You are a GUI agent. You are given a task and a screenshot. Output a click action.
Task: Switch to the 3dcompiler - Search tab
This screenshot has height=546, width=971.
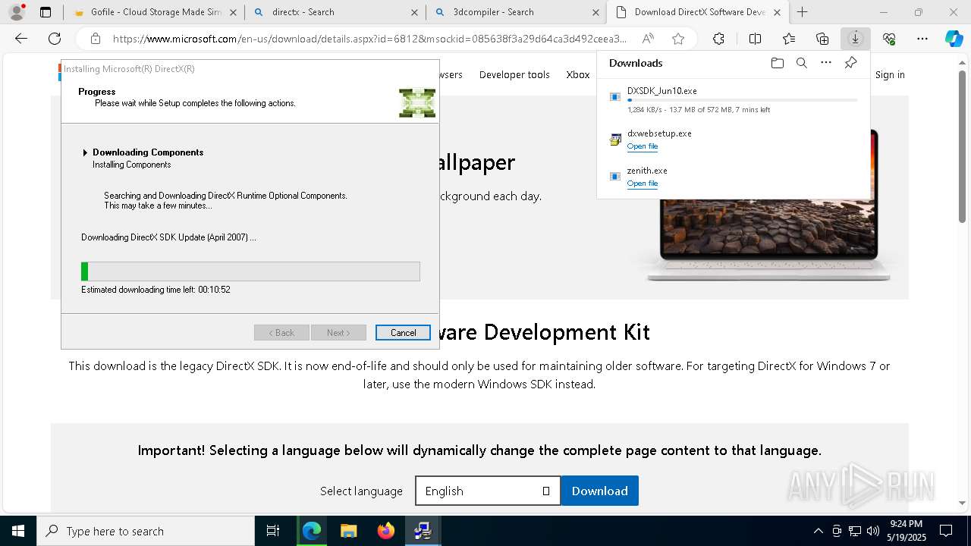[516, 12]
